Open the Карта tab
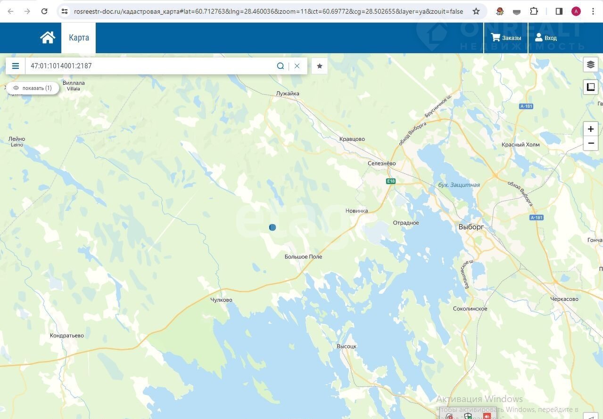This screenshot has height=419, width=603. tap(79, 38)
